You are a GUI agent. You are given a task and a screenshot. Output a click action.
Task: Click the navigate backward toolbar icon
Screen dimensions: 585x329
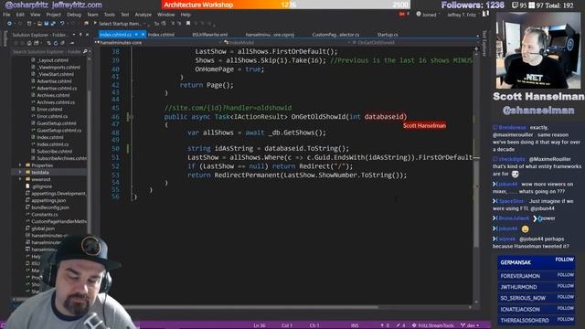pos(9,24)
